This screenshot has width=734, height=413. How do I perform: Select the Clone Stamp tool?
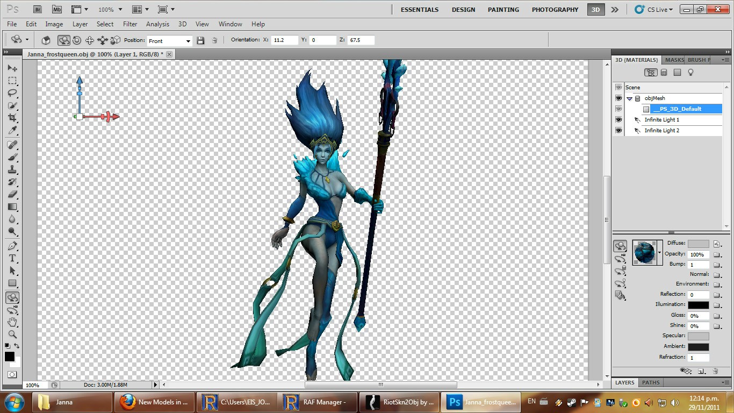pos(12,169)
